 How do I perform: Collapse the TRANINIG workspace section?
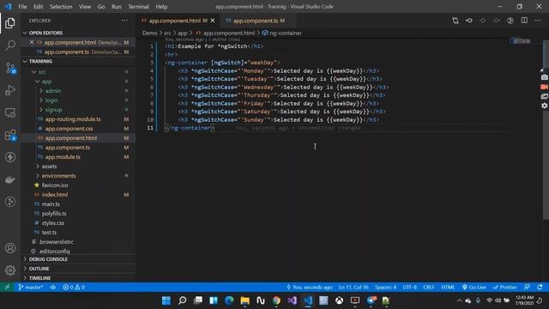tap(40, 61)
